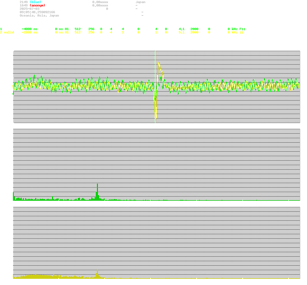
Task: Click the 2 valid label in yellow row
Action: point(7,32)
